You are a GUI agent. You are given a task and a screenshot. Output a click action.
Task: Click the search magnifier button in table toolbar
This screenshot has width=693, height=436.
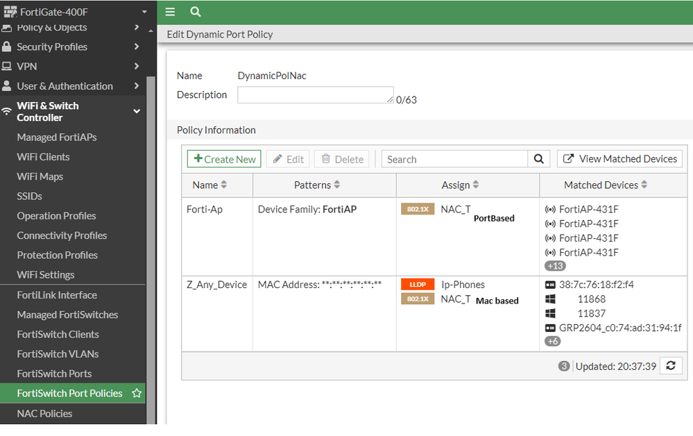(x=539, y=159)
